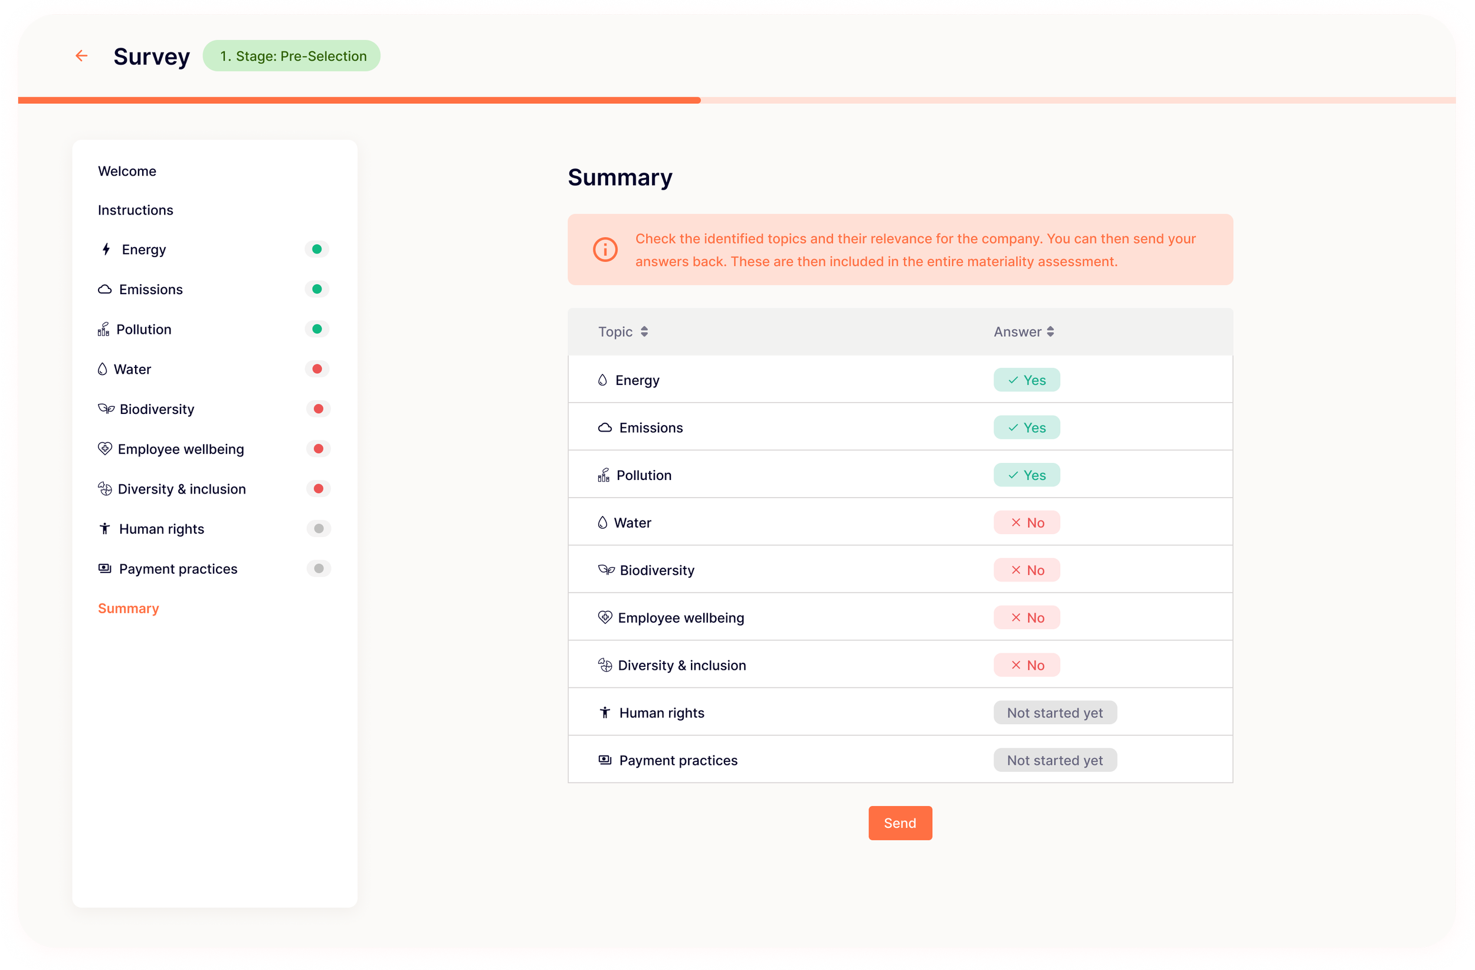This screenshot has height=970, width=1475.
Task: Open the Stage: Pre-Selection badge
Action: point(291,56)
